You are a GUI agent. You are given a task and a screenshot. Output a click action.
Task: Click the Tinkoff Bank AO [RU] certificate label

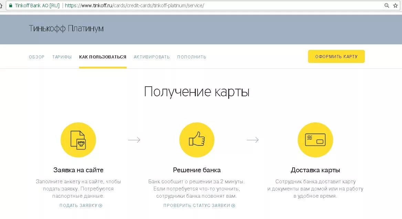(37, 6)
